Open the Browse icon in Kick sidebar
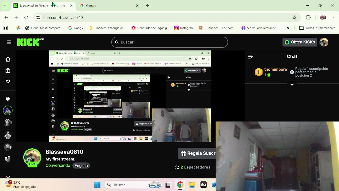The width and height of the screenshot is (339, 191). pyautogui.click(x=8, y=71)
